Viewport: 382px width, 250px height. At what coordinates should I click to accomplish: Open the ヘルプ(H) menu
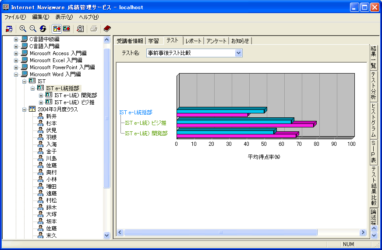click(88, 17)
